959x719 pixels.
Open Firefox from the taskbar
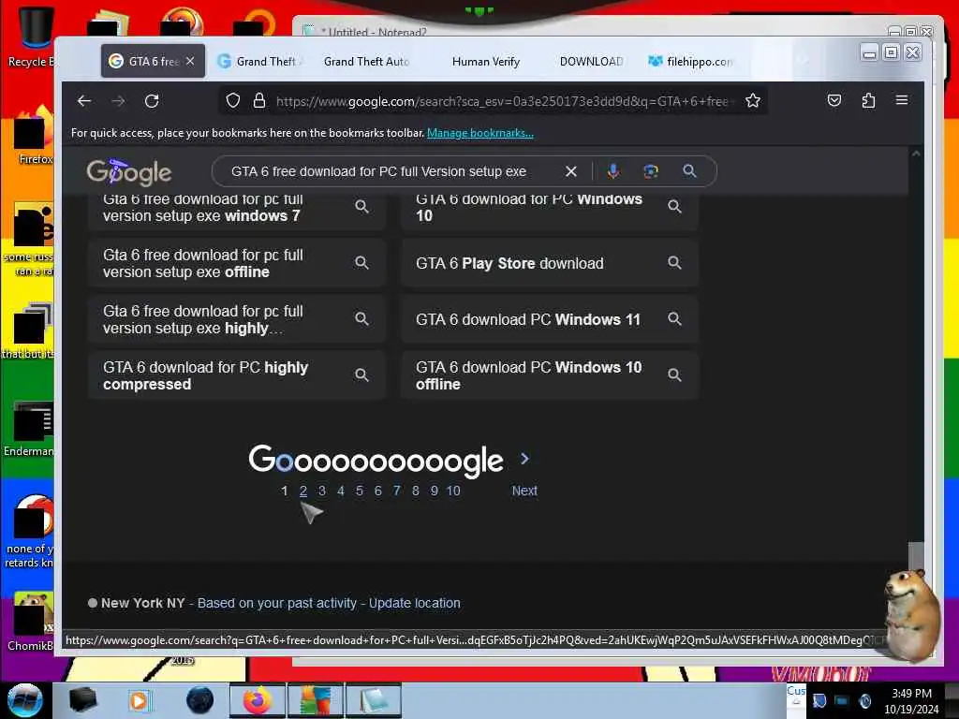click(x=258, y=700)
